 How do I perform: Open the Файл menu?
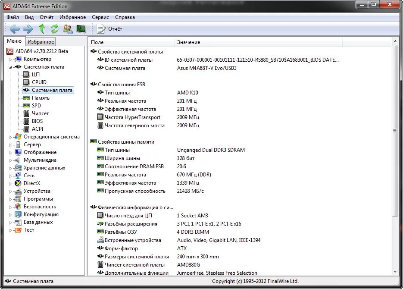(x=12, y=17)
